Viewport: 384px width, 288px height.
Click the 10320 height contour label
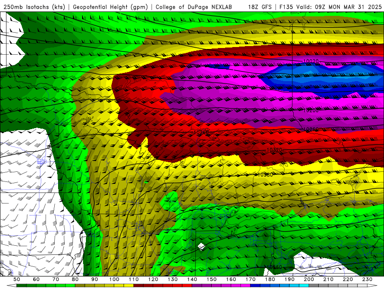click(274, 150)
